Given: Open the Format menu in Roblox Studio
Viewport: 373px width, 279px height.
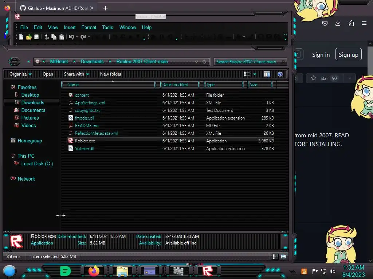Looking at the screenshot, I should point(89,28).
